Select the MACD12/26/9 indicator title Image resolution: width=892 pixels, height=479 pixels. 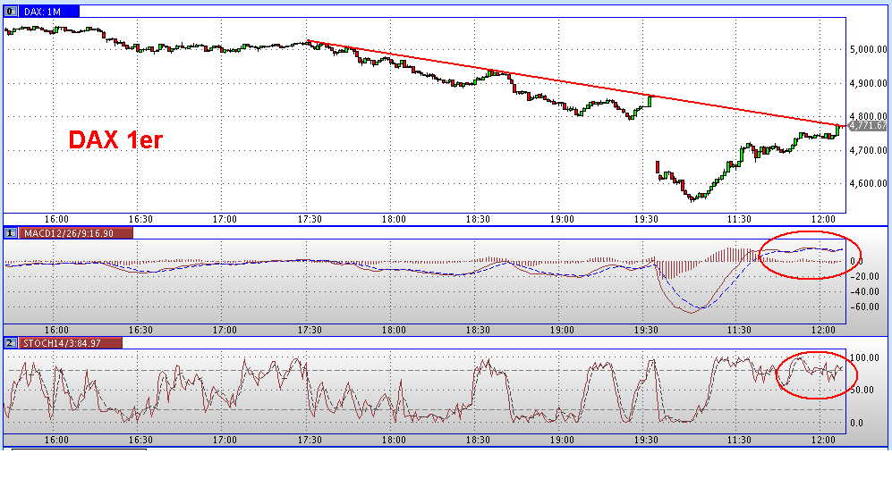pos(76,233)
